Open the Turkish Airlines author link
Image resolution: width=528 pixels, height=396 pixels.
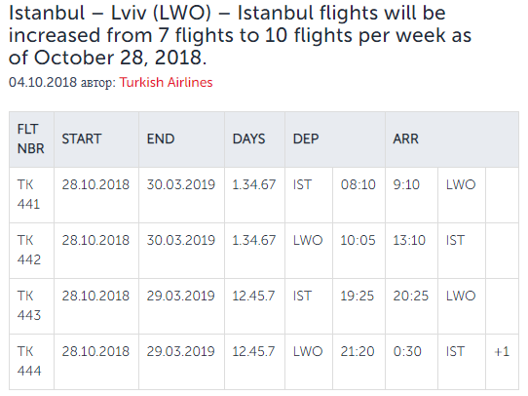point(166,82)
